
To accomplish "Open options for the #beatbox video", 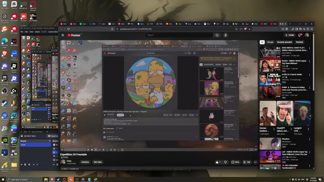I will point(309,139).
